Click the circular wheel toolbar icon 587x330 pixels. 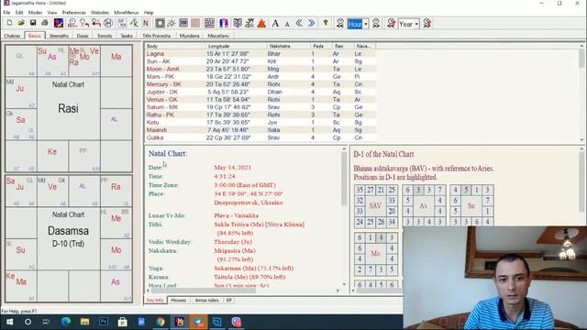[x=108, y=23]
